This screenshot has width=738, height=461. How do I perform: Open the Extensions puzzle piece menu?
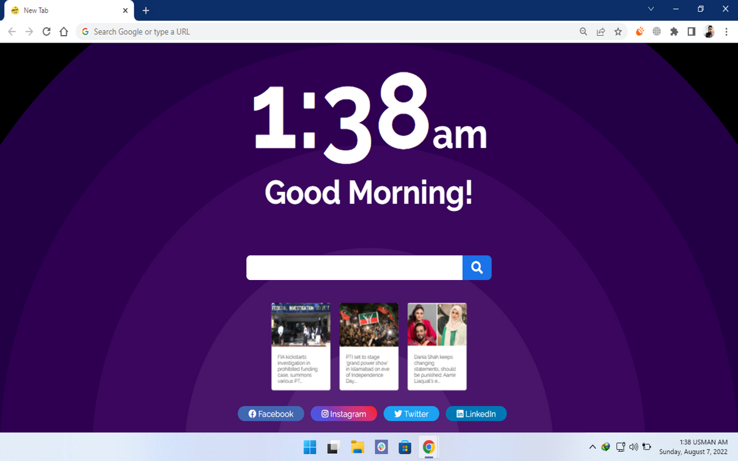[674, 32]
